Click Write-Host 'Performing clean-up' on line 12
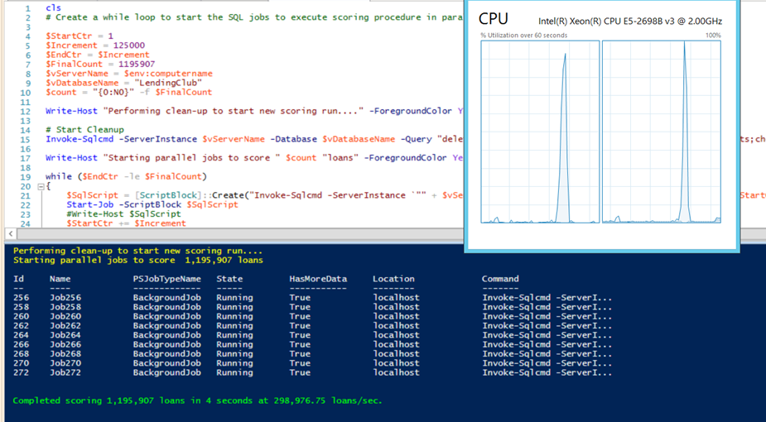 254,111
